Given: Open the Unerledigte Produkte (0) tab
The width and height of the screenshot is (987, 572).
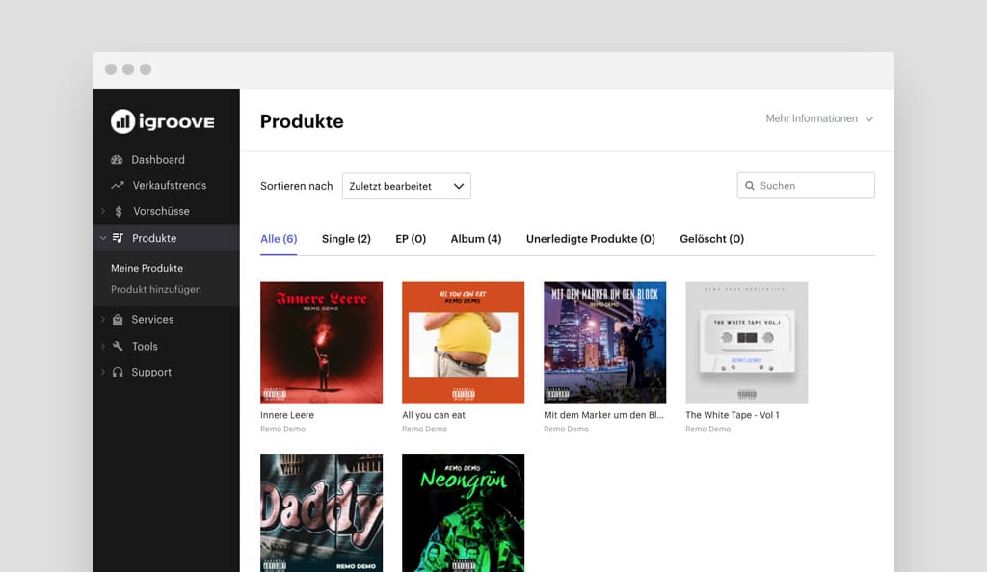Looking at the screenshot, I should [x=591, y=239].
